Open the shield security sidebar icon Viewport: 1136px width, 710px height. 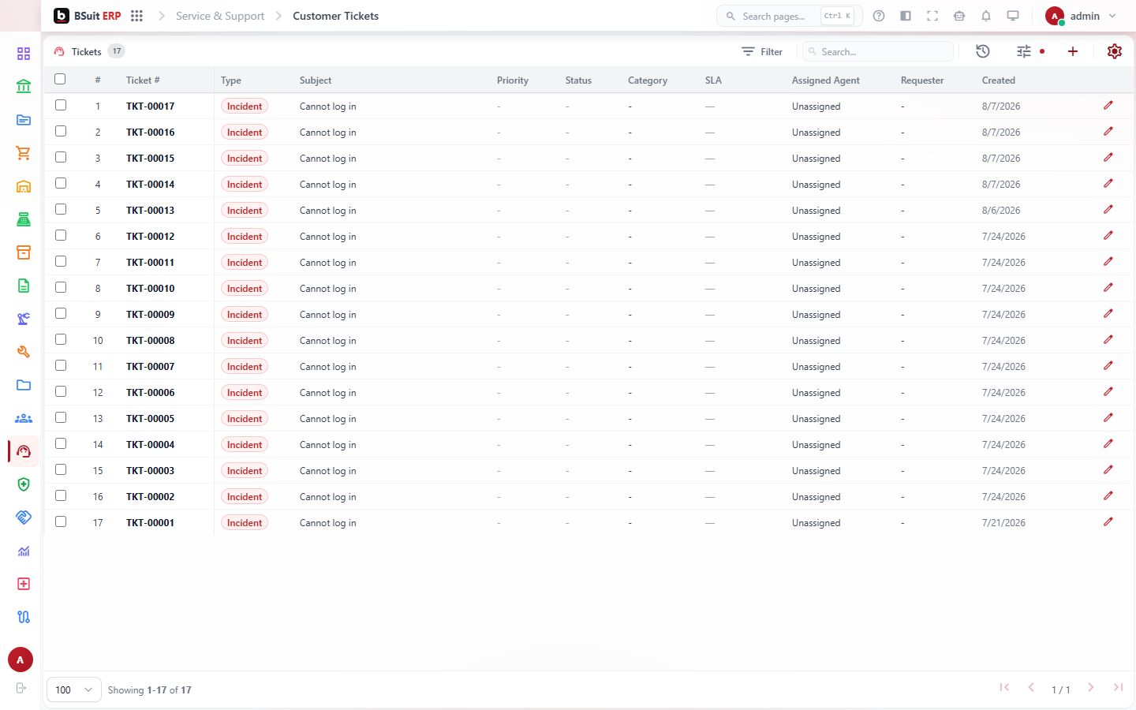(x=24, y=484)
